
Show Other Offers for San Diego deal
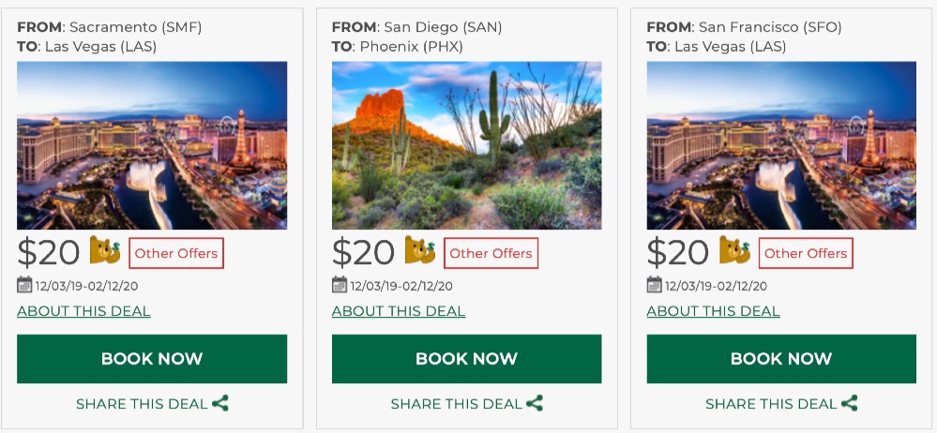click(x=491, y=253)
